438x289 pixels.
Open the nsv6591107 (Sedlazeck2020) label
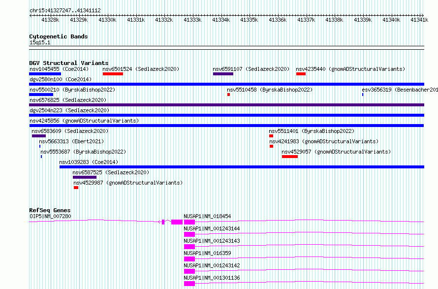click(x=251, y=69)
